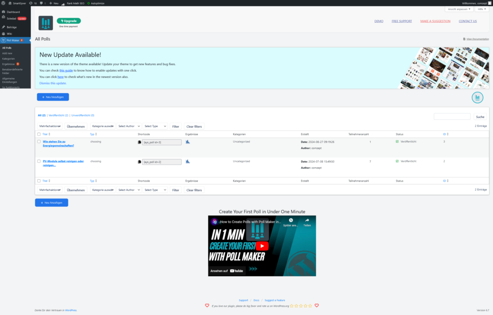Open the top Mehrfachaktionen bulk dropdown
This screenshot has height=315, width=493.
50,126
